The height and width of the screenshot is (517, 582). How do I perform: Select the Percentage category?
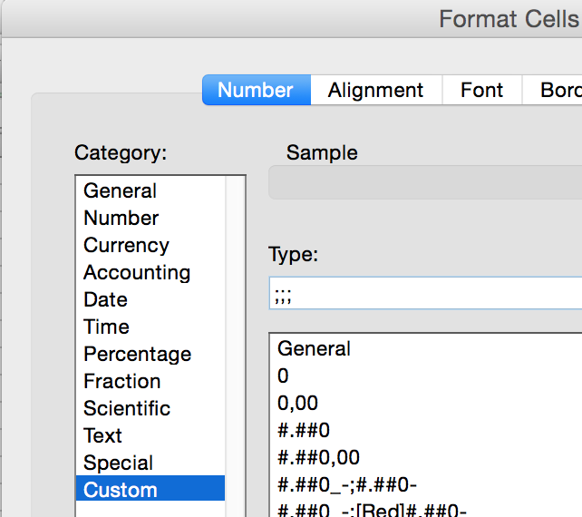pyautogui.click(x=137, y=355)
